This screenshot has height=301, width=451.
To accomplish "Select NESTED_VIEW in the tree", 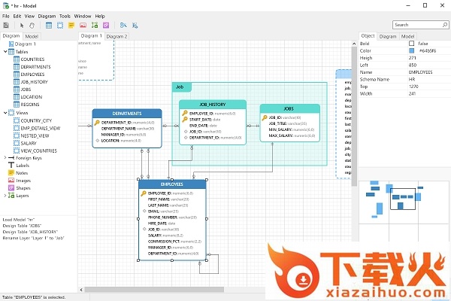I will click(x=35, y=135).
